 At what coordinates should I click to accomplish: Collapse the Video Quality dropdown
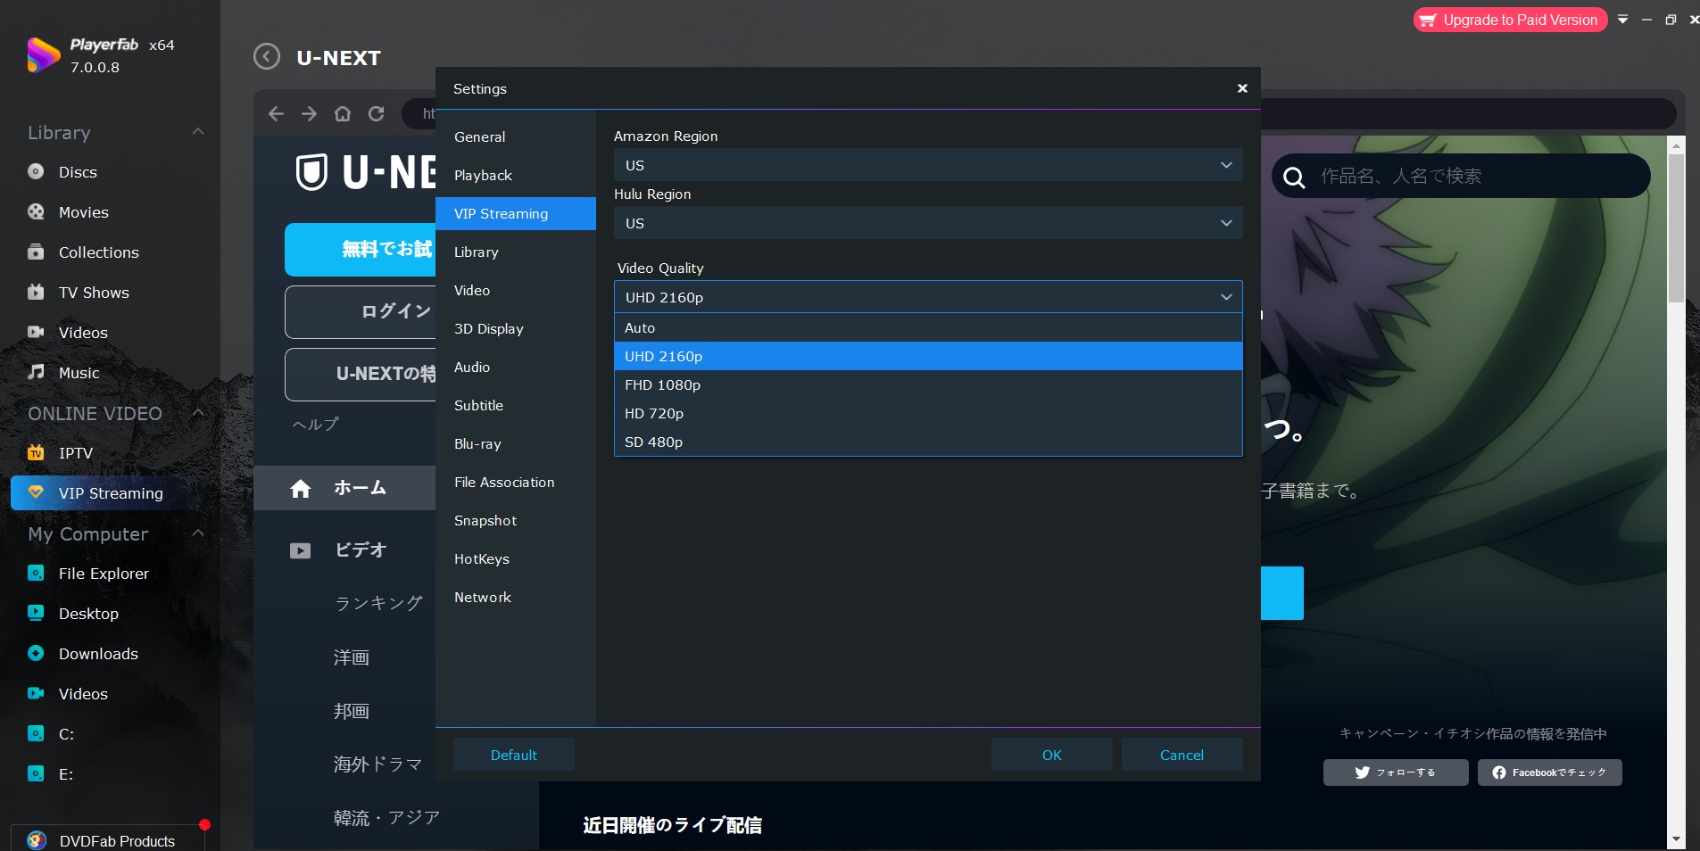click(x=928, y=297)
